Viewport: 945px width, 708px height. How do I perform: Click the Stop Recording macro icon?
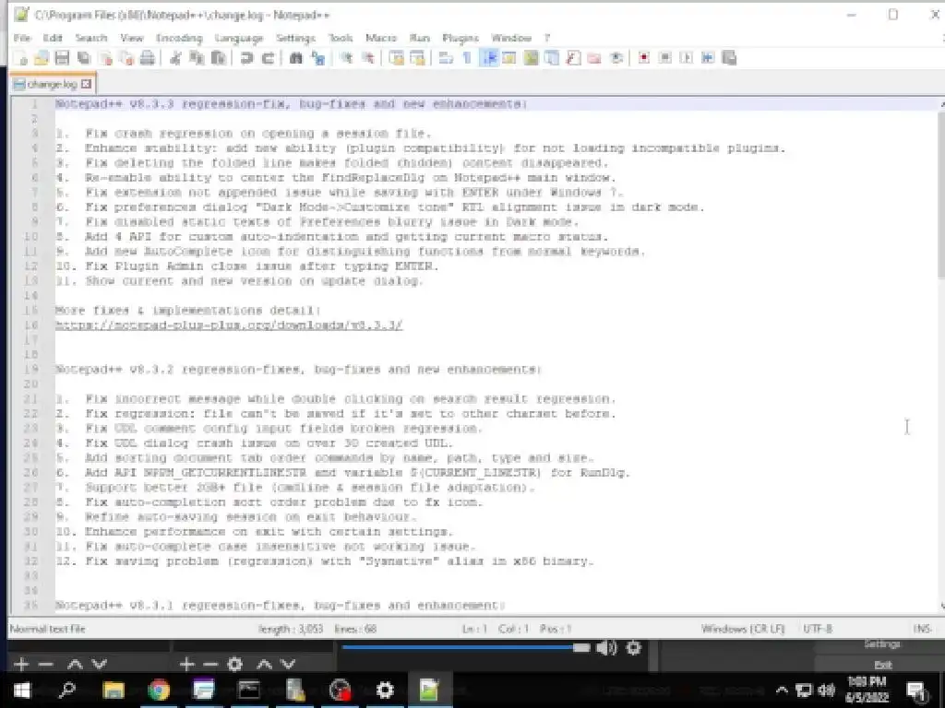664,58
